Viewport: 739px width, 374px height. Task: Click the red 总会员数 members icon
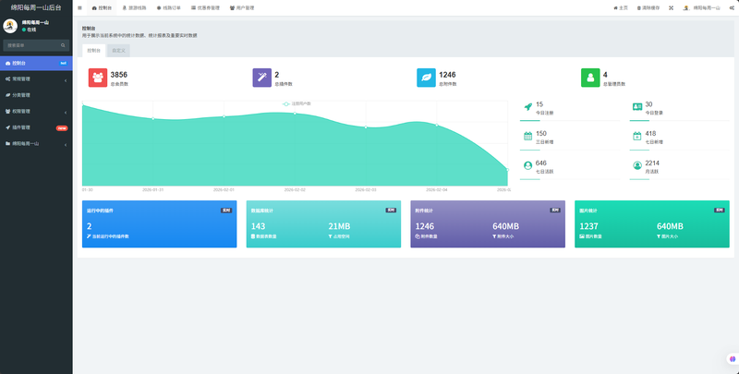[98, 78]
